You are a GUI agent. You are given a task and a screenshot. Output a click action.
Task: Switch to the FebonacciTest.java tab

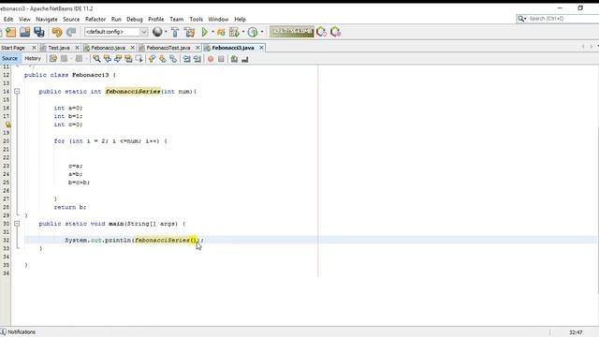(168, 48)
